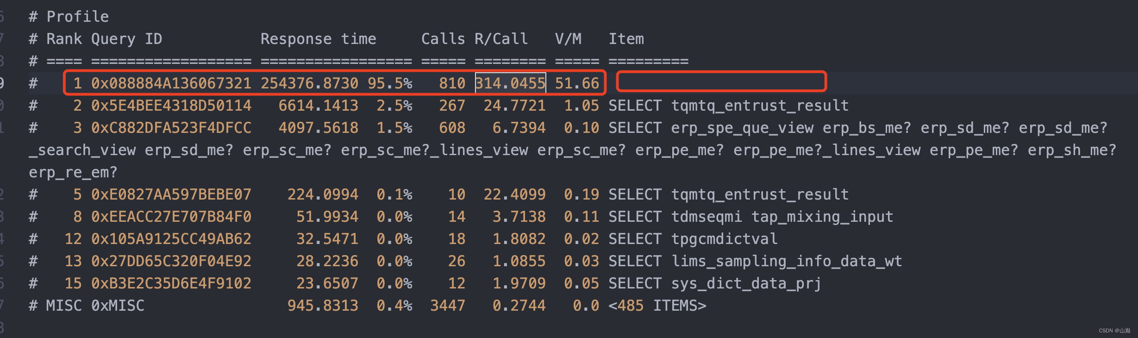Viewport: 1138px width, 338px height.
Task: Click 'erp_spe_que_view' in rank 3 row
Action: (742, 128)
